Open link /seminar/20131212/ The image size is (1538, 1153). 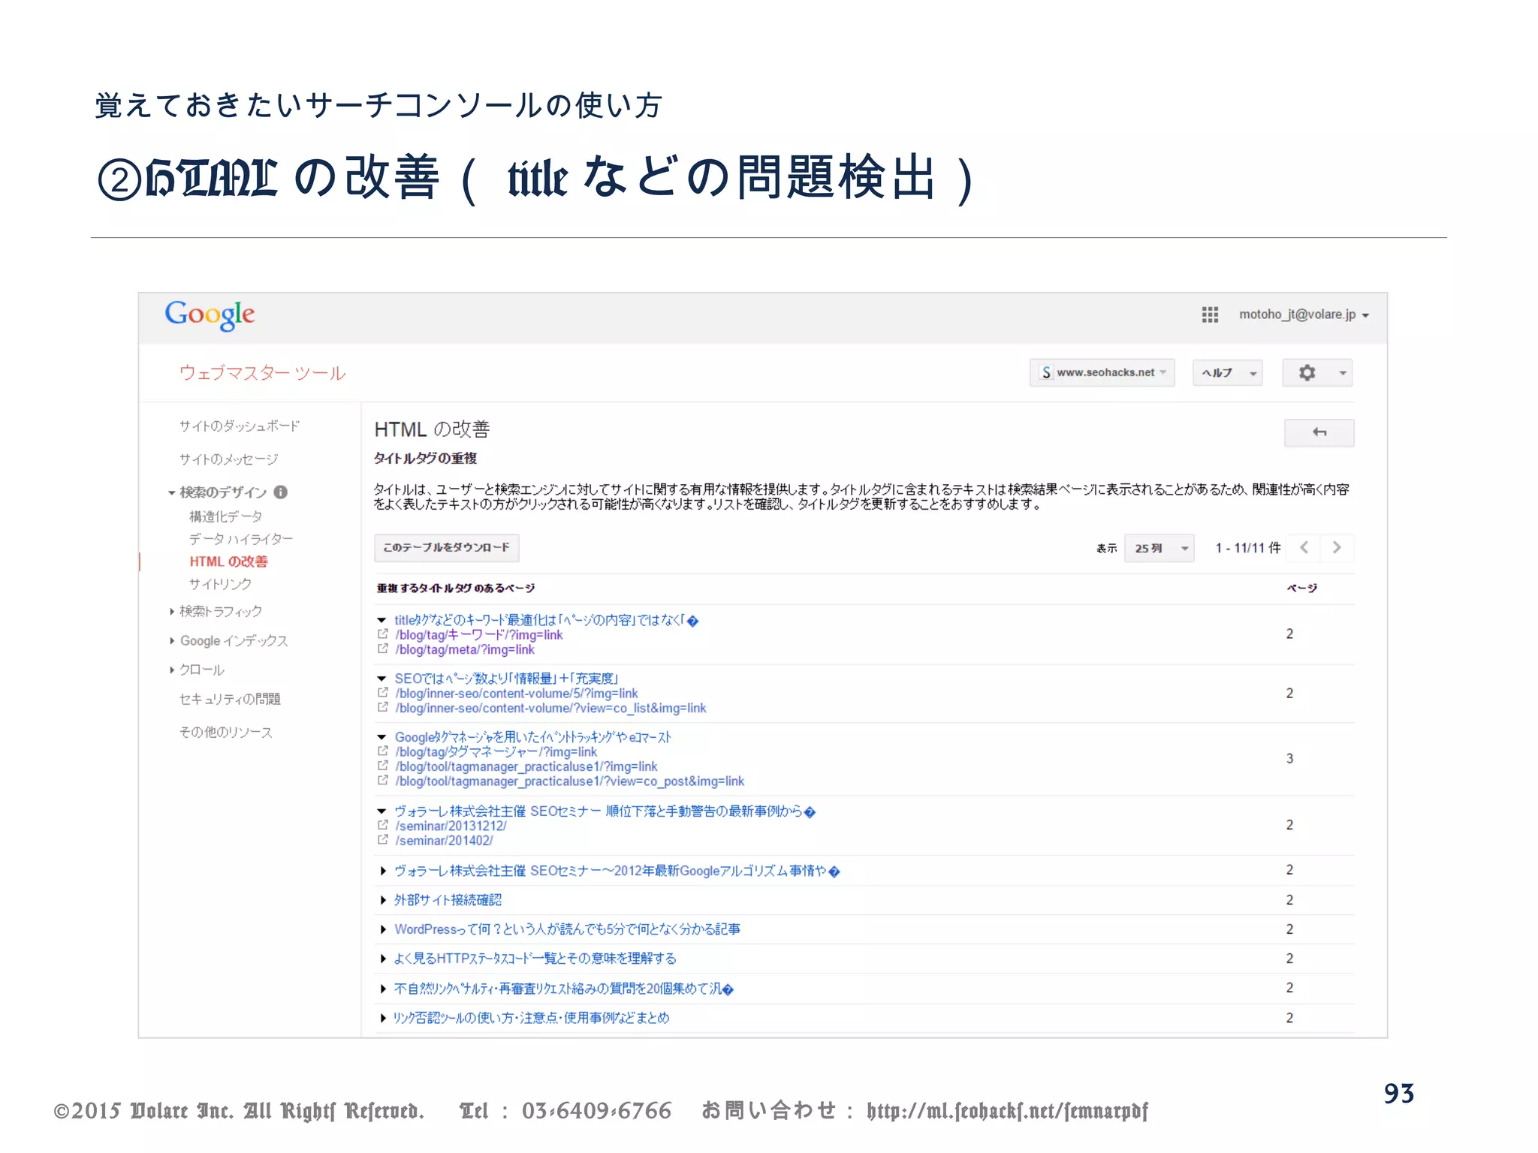(x=451, y=826)
